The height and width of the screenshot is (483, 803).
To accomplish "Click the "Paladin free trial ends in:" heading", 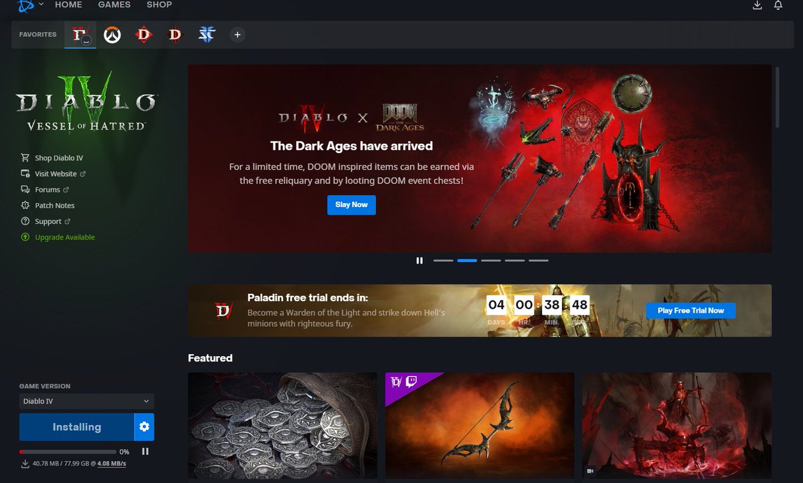I will point(308,298).
